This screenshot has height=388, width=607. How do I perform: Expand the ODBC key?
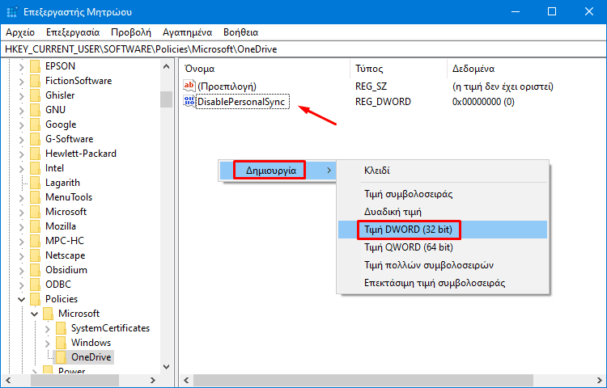coord(22,285)
